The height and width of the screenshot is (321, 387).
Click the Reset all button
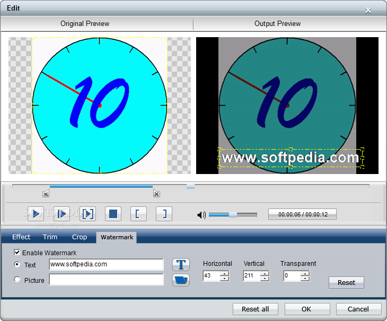255,309
